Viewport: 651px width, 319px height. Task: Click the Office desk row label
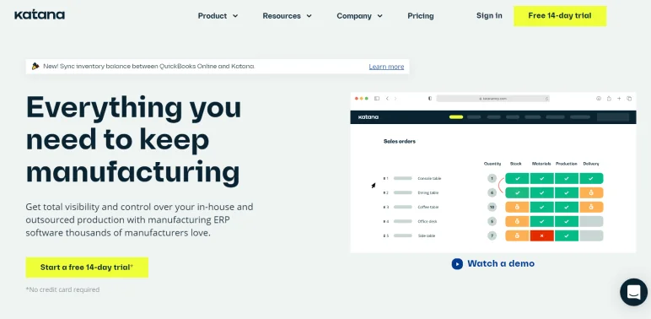428,221
